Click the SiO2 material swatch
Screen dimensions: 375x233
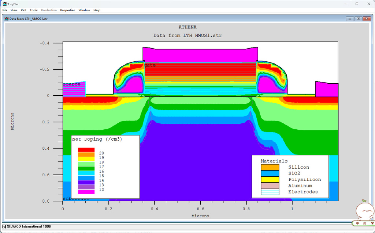tap(270, 173)
